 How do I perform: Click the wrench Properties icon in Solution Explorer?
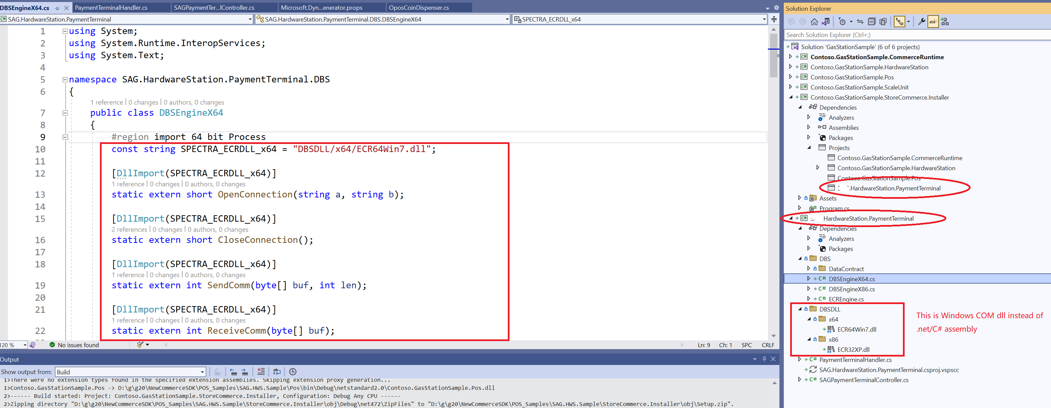click(x=921, y=21)
